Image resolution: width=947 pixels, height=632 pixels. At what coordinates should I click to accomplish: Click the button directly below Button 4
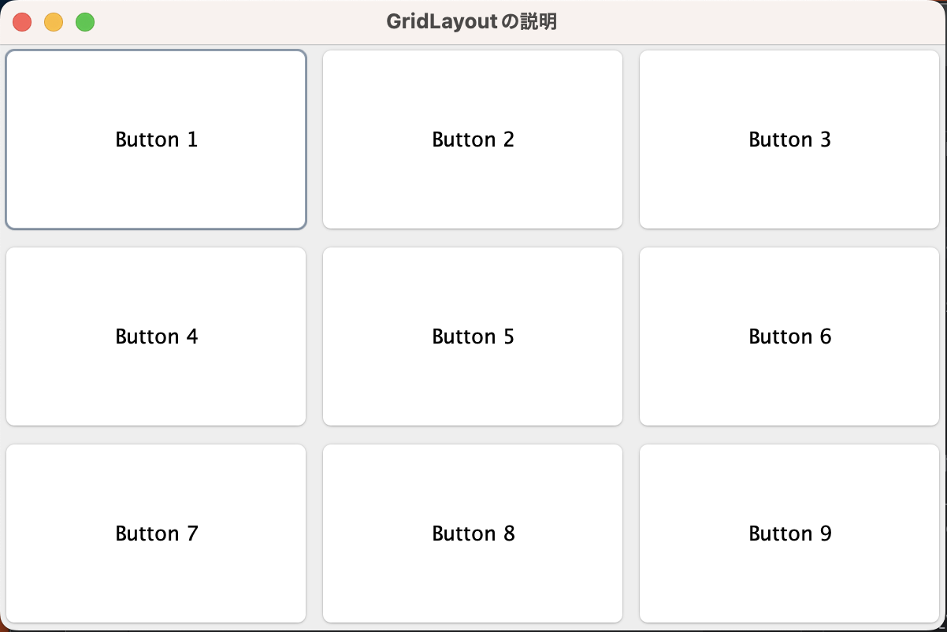click(156, 533)
